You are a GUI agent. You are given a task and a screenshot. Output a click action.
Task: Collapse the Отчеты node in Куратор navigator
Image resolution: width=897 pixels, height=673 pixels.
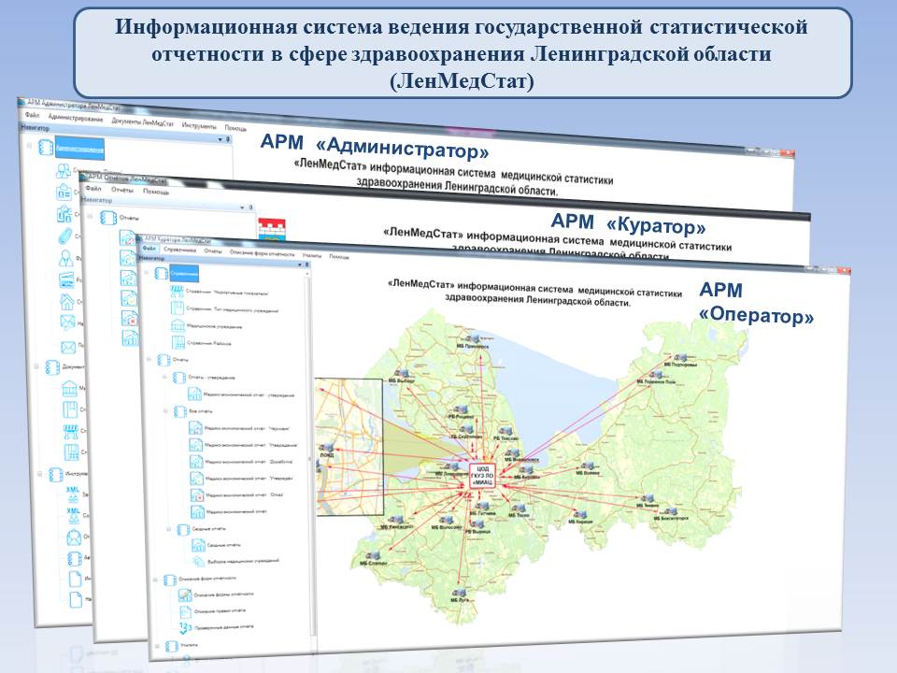point(149,359)
